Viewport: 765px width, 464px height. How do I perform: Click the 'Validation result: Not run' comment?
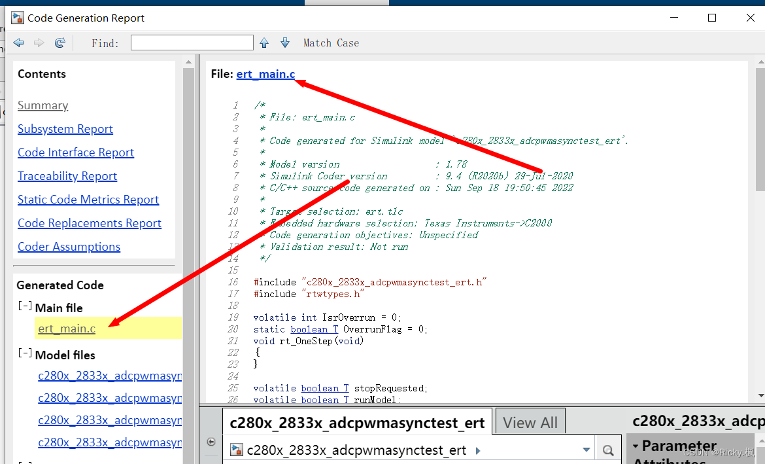pos(334,247)
